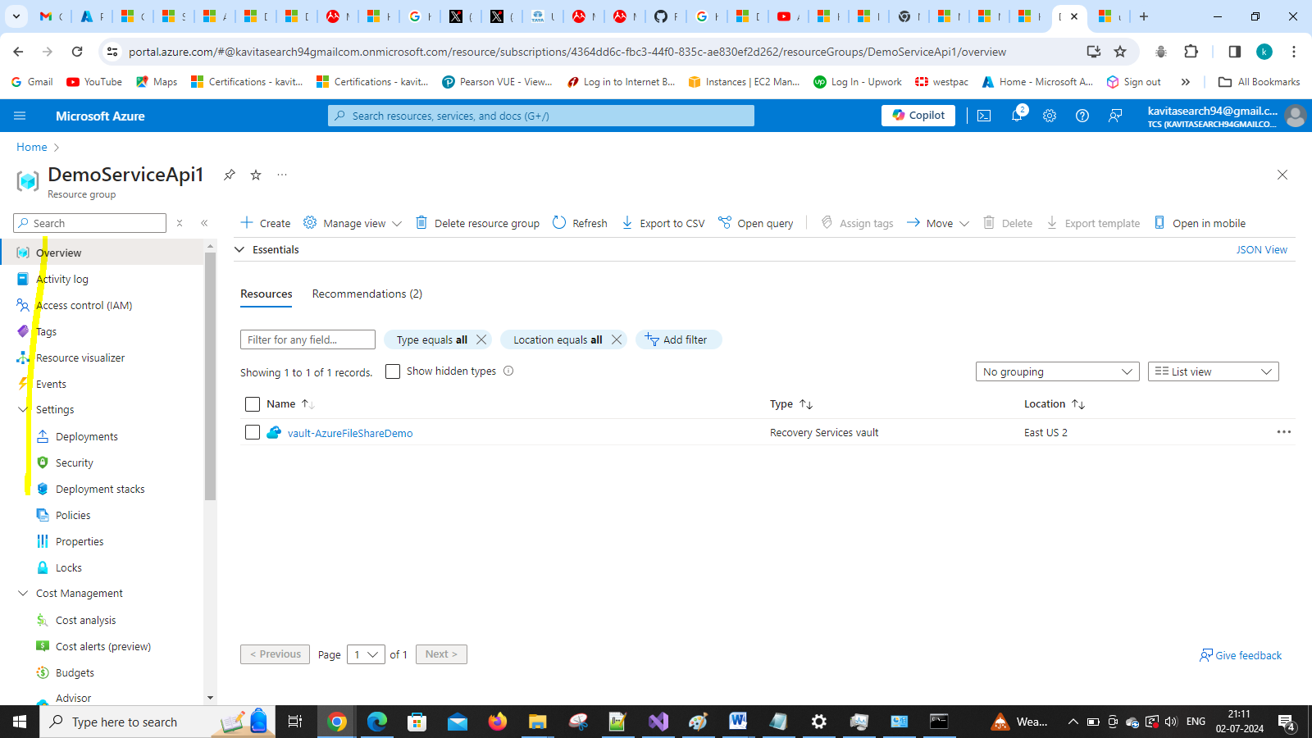
Task: Click the sidebar vertical scrollbar
Action: pyautogui.click(x=211, y=377)
